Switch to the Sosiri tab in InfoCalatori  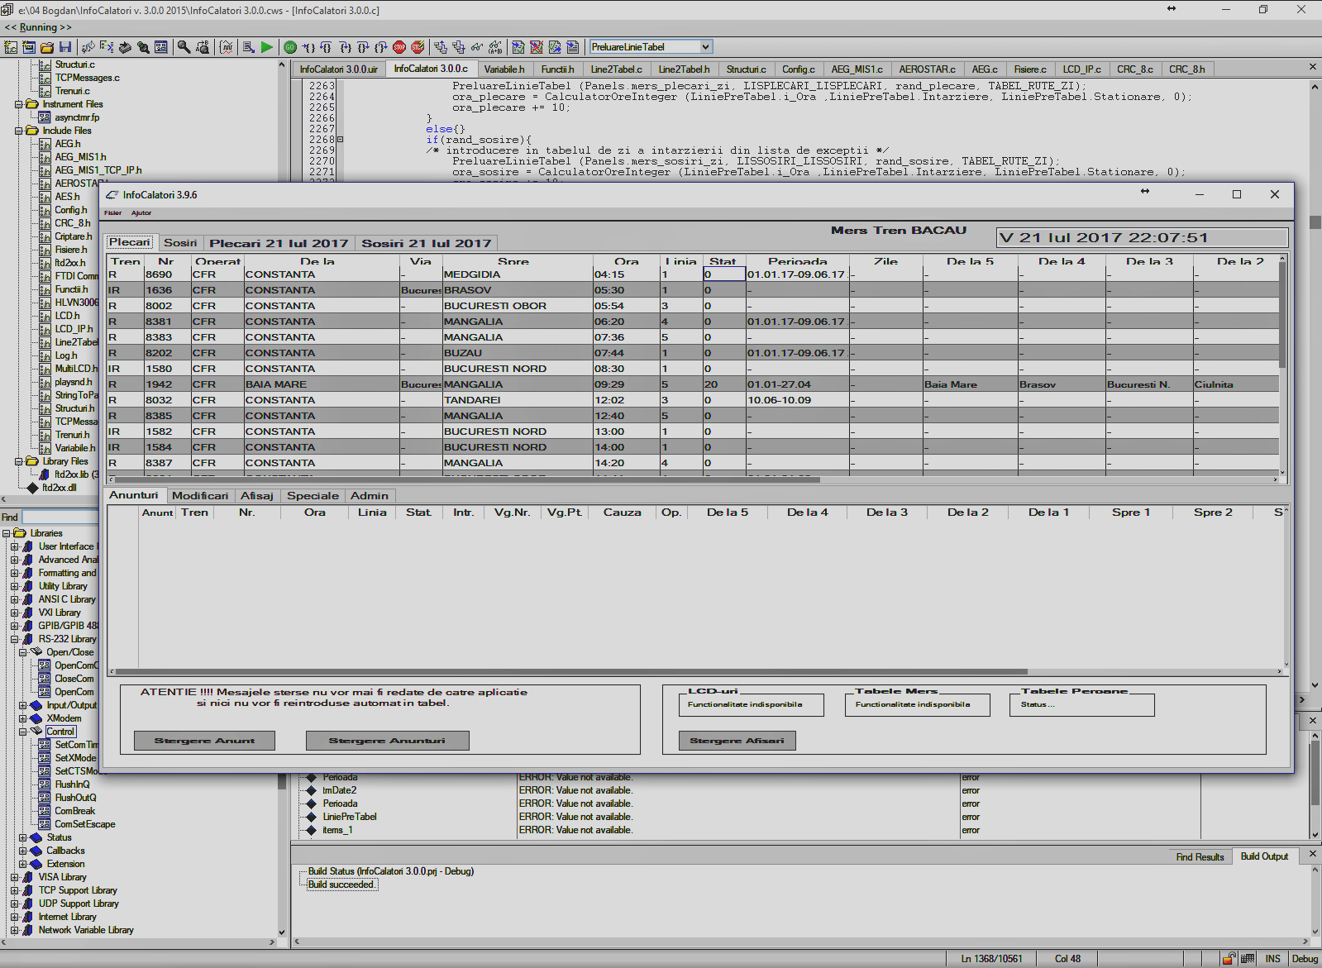180,242
